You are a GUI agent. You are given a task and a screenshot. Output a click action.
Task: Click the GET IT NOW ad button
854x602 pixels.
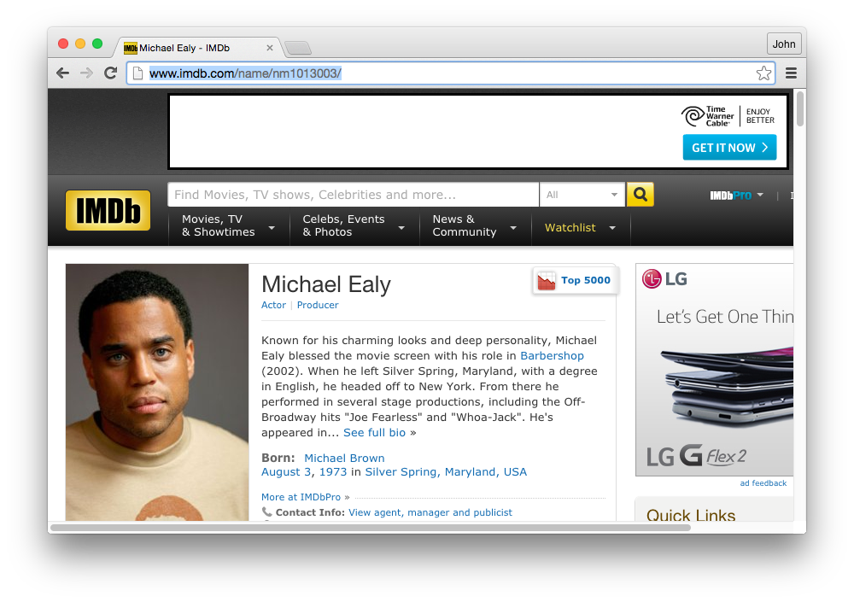729,148
